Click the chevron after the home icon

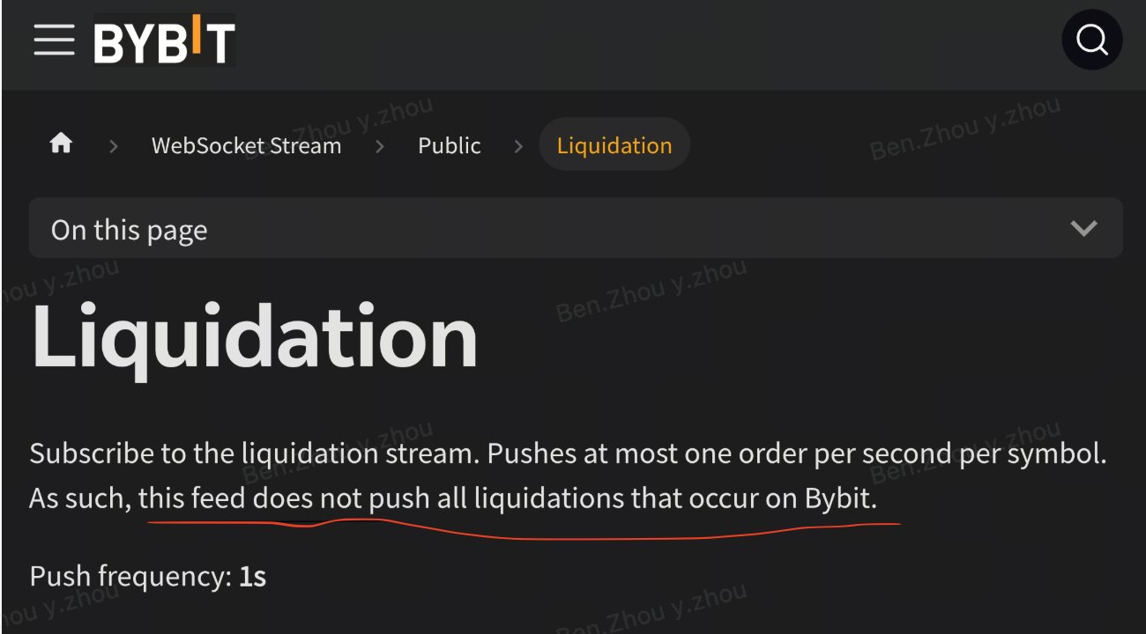pos(113,146)
